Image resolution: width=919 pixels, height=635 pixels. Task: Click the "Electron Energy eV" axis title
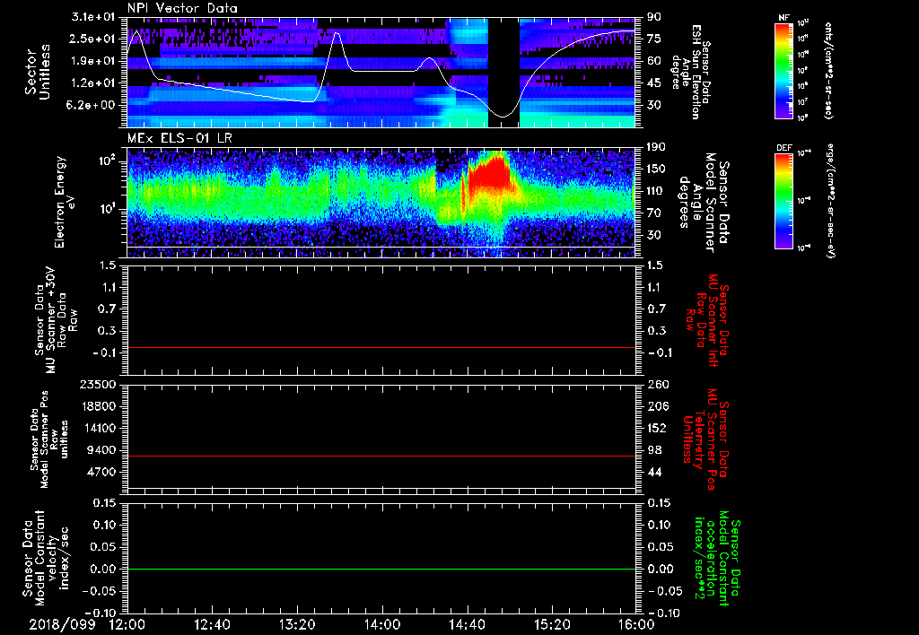[x=66, y=202]
